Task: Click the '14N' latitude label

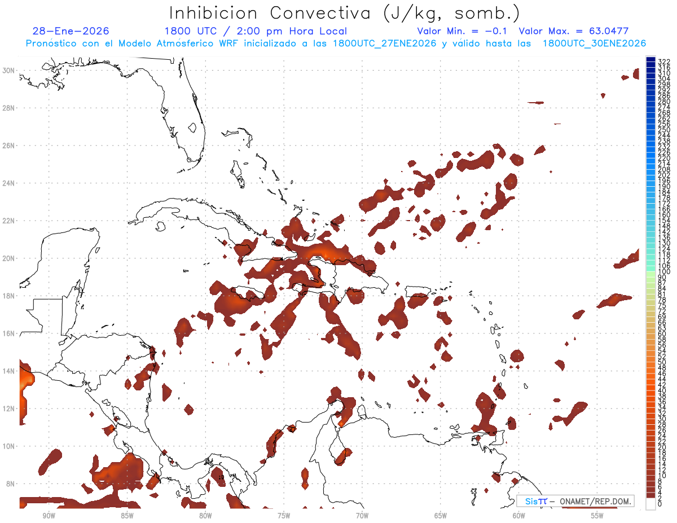Action: (x=9, y=371)
